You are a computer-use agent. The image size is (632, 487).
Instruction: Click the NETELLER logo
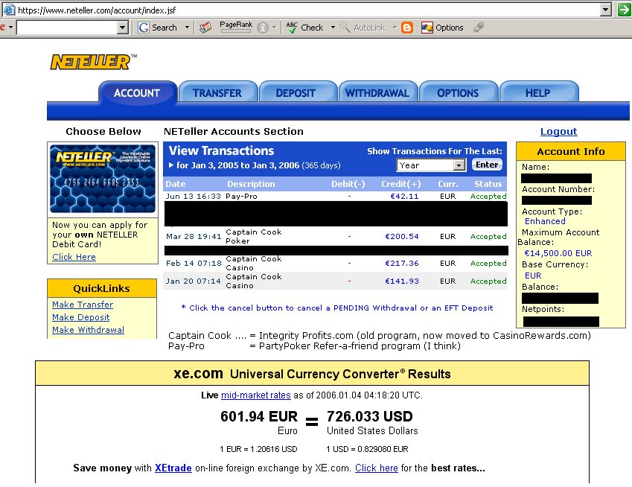pyautogui.click(x=93, y=62)
